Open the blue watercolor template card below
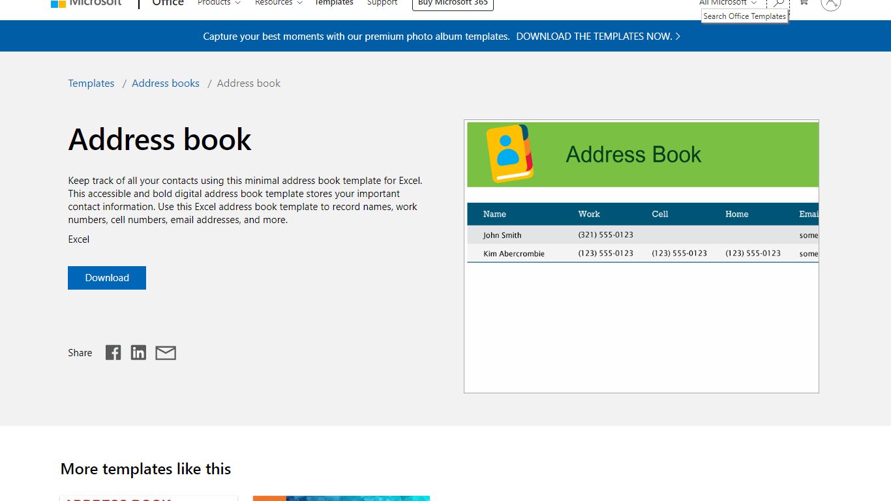Viewport: 891px width, 501px height. point(341,498)
